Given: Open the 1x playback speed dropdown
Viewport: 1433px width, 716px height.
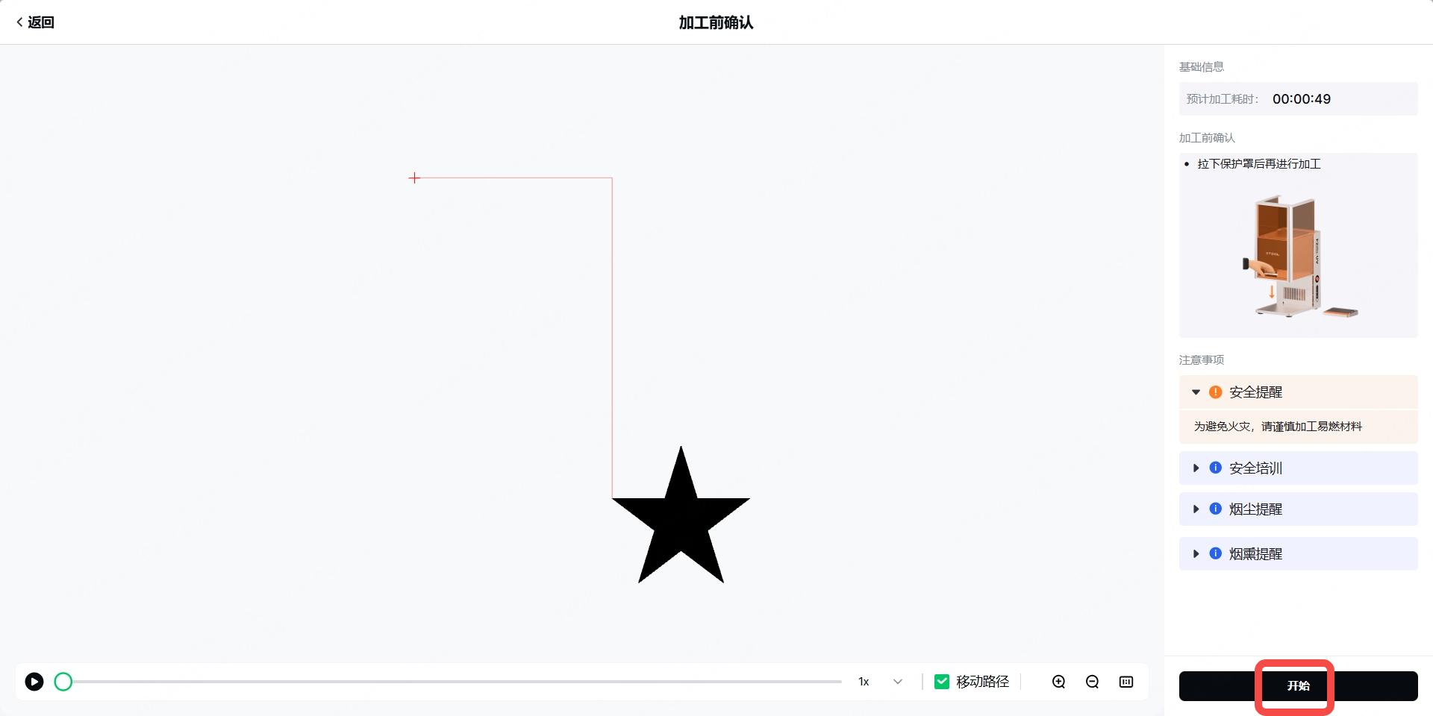Looking at the screenshot, I should point(881,682).
